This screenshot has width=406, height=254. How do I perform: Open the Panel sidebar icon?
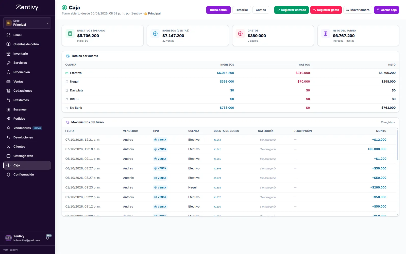click(x=8, y=35)
